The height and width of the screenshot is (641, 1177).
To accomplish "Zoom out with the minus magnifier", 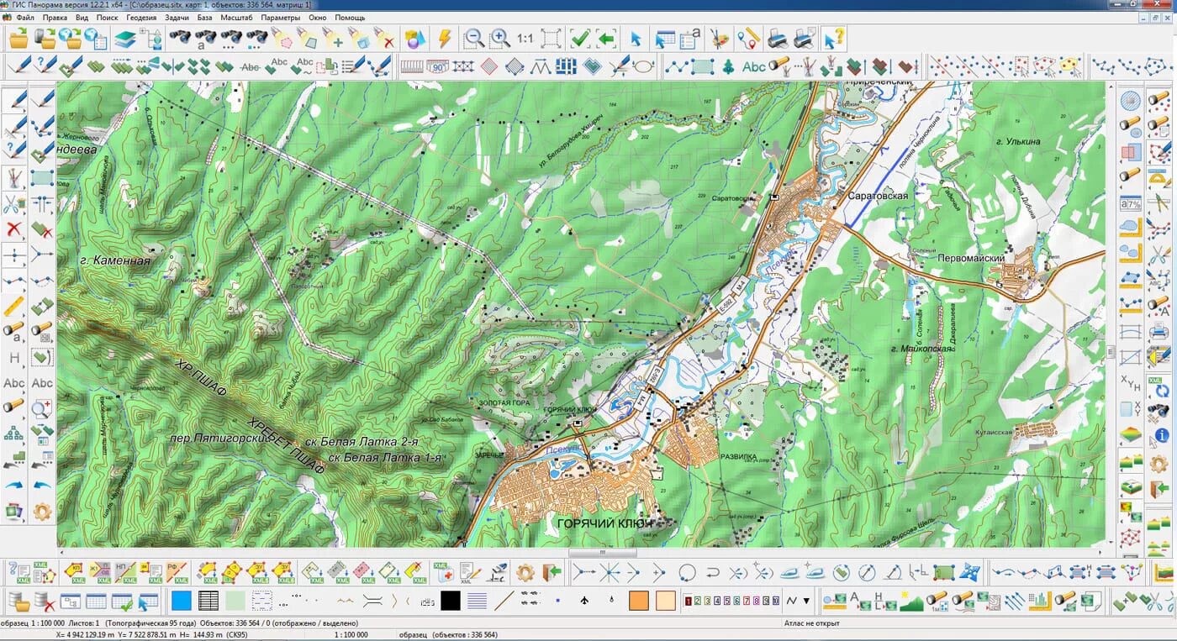I will pos(474,39).
